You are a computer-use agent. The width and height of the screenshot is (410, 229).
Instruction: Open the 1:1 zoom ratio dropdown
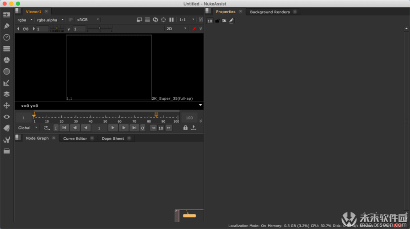click(187, 20)
